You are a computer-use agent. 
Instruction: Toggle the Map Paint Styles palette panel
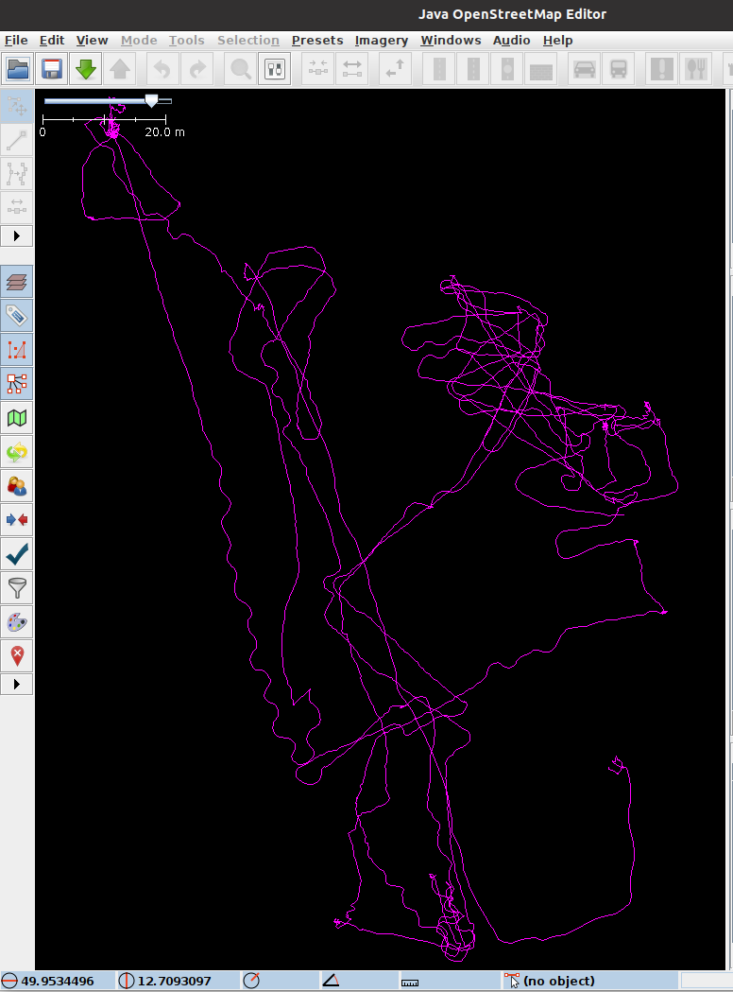[17, 622]
